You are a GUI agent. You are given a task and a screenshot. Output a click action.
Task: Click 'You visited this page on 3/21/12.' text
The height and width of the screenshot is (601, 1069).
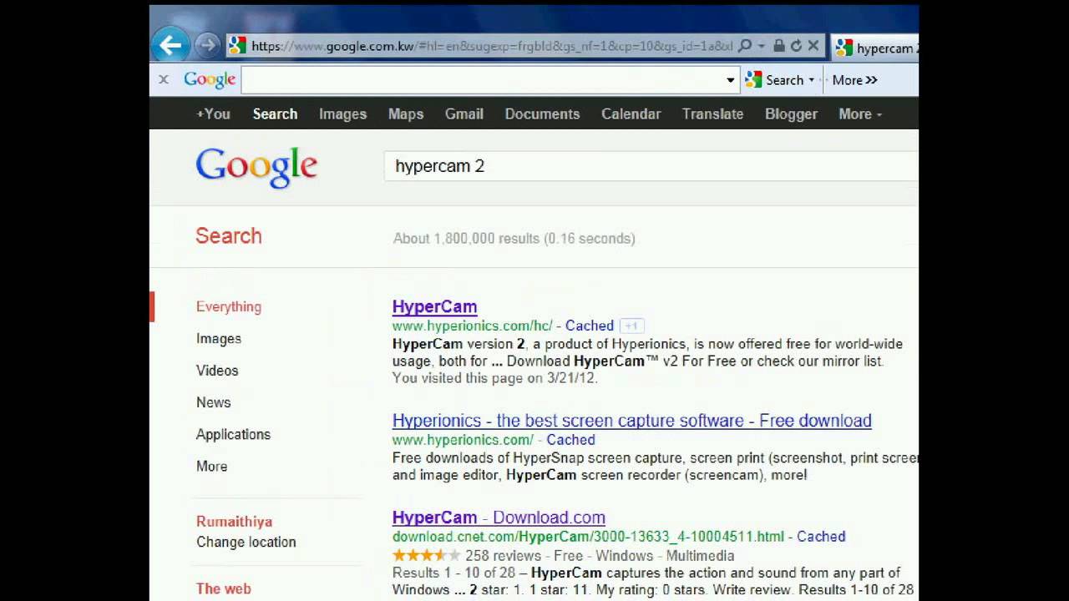495,377
